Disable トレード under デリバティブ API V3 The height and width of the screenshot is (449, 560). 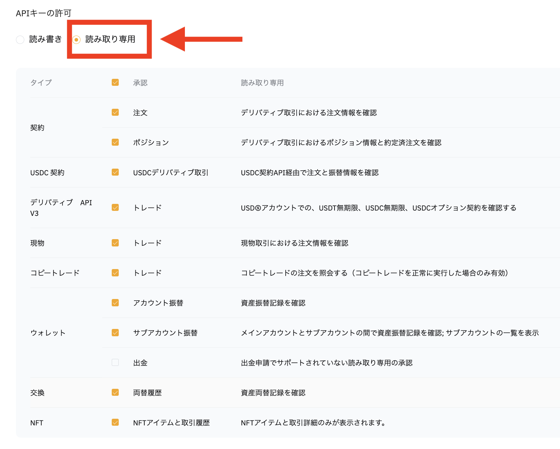point(115,207)
